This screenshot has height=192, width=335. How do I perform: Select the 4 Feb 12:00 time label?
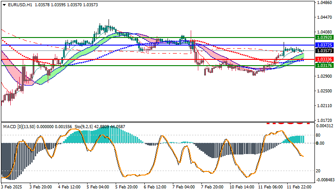69,187
